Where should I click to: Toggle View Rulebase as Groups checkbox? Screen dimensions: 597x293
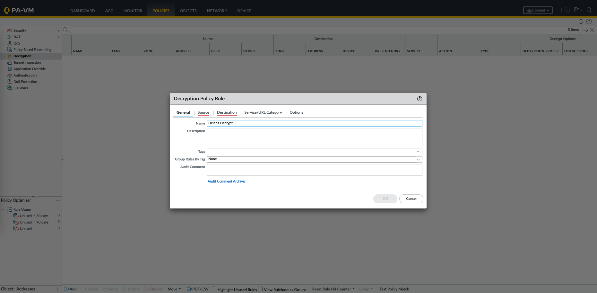(261, 289)
